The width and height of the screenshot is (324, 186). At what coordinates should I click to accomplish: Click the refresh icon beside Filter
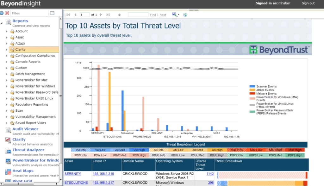click(x=2, y=13)
